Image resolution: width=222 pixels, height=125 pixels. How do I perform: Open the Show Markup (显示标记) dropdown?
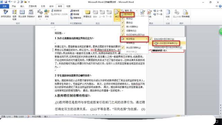tap(127, 14)
